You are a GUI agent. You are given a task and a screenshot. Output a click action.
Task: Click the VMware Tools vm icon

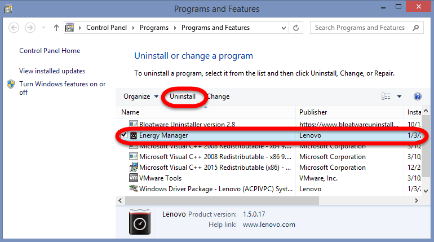pos(134,178)
